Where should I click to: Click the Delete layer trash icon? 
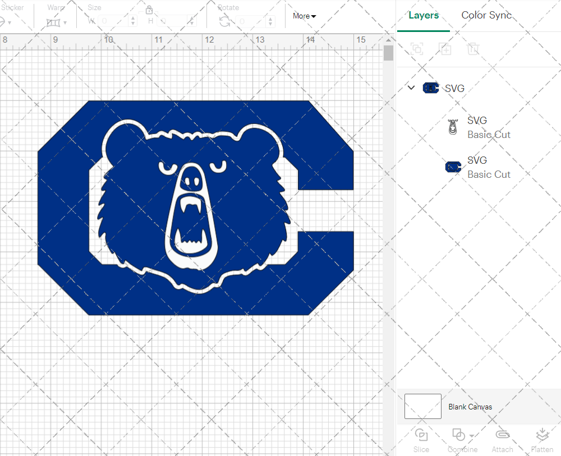click(x=473, y=49)
